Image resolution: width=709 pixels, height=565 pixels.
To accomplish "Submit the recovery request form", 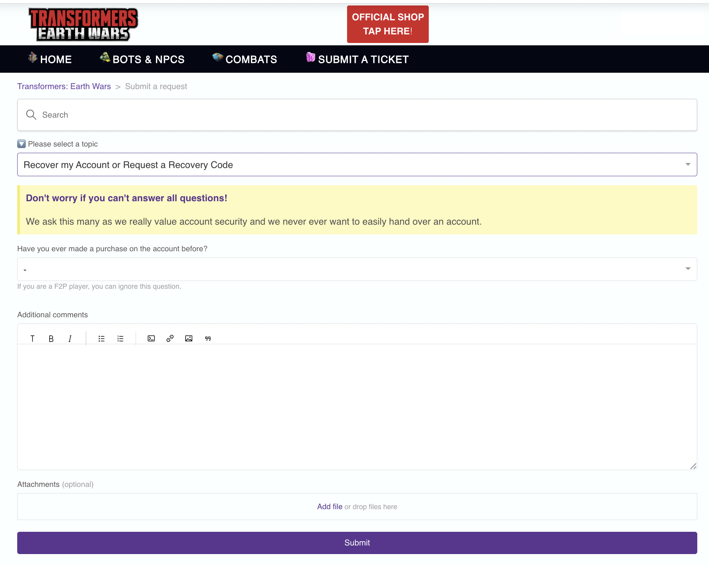I will coord(356,543).
